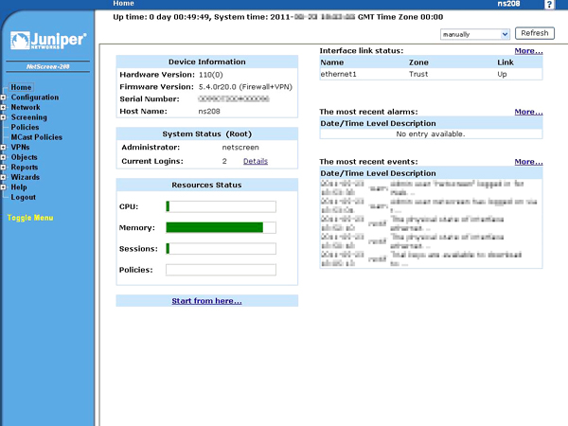Click the Refresh button
This screenshot has height=426, width=568.
pos(535,33)
